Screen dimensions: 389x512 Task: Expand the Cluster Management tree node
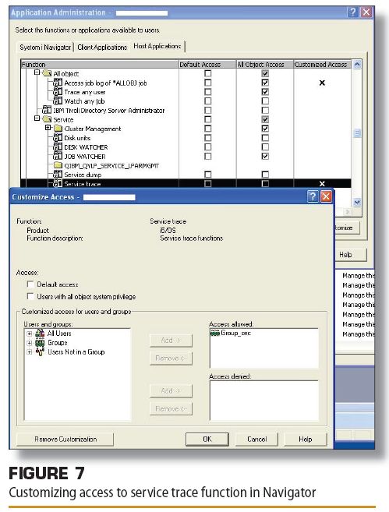(x=48, y=128)
